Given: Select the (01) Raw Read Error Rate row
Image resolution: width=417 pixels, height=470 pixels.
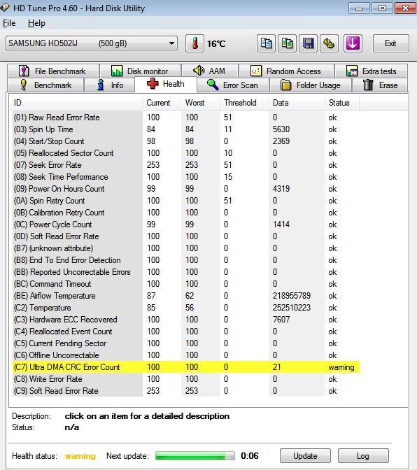Looking at the screenshot, I should (x=186, y=117).
